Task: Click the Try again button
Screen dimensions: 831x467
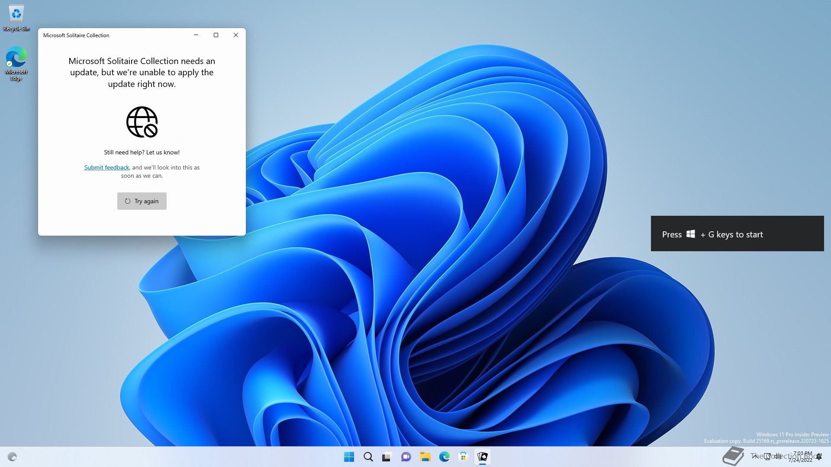Action: pos(142,201)
